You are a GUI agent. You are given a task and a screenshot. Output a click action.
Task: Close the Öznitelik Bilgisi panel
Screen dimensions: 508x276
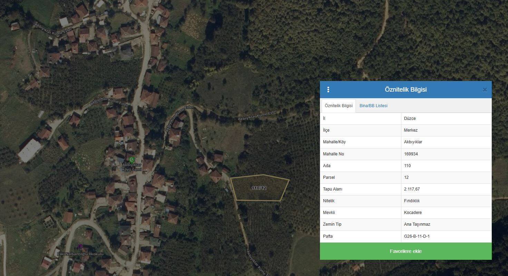(x=485, y=90)
